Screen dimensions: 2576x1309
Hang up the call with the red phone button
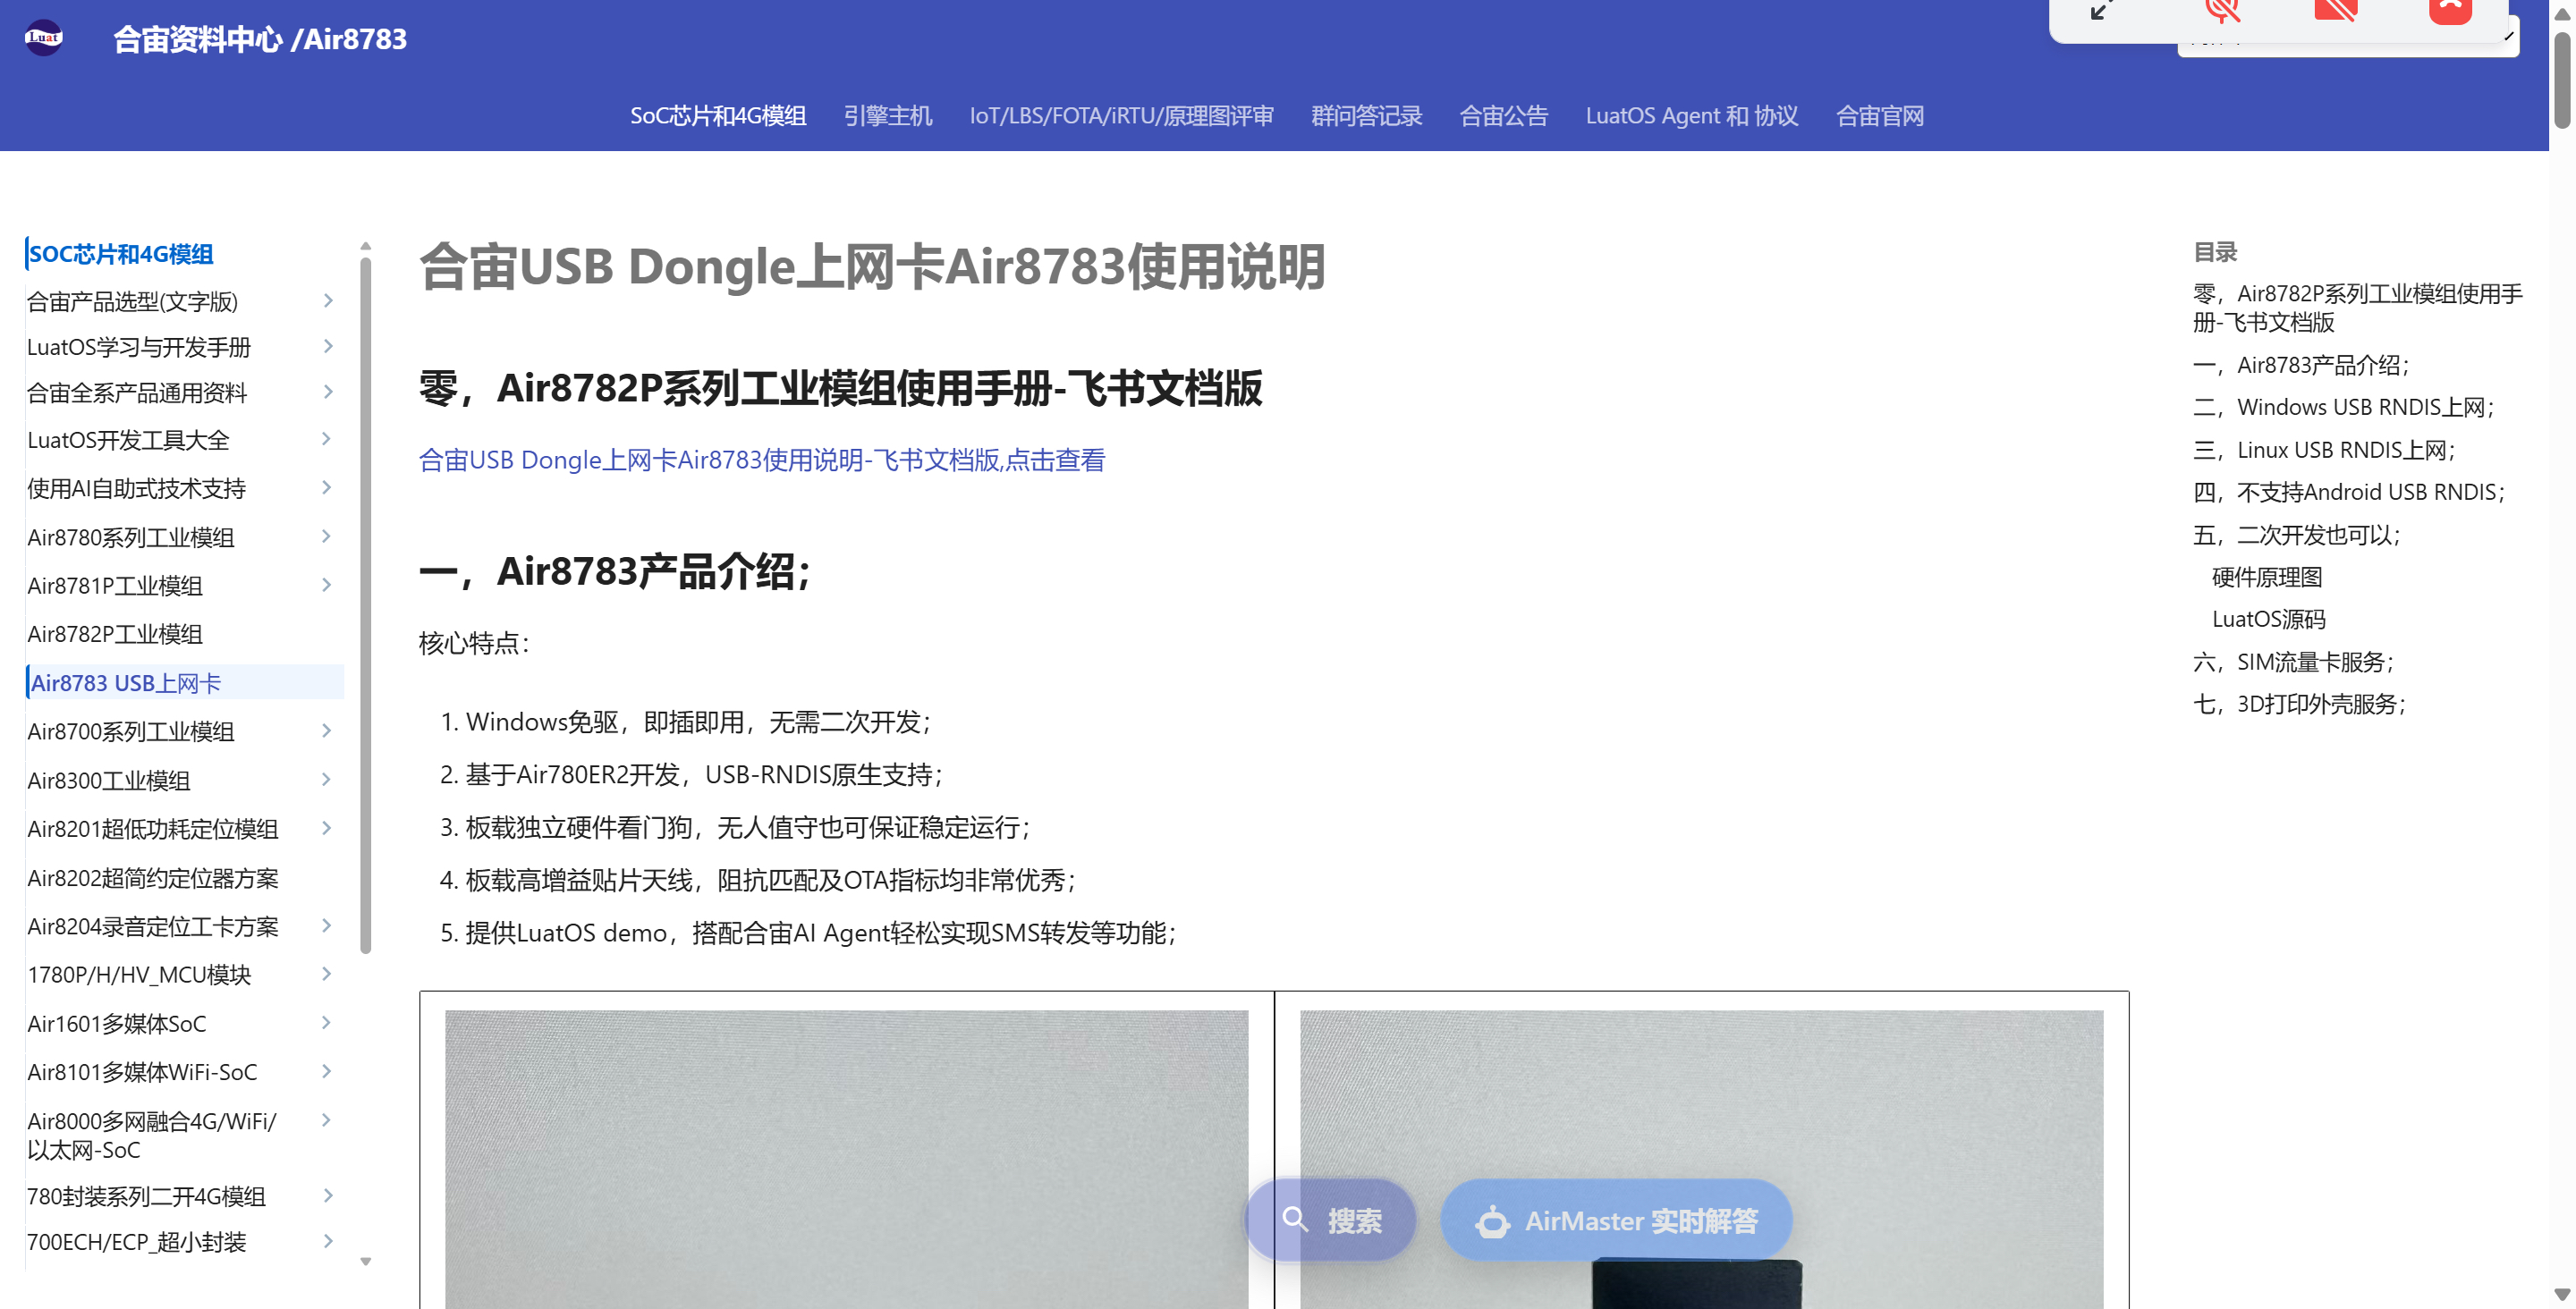click(2450, 11)
